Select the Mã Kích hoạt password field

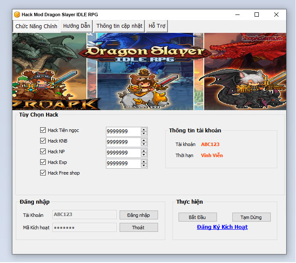point(85,228)
